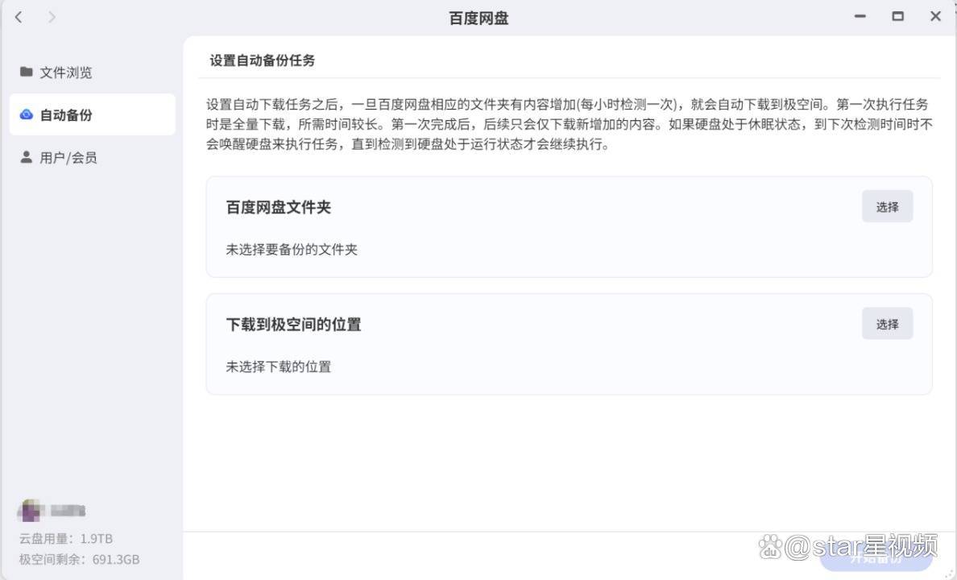The height and width of the screenshot is (580, 957).
Task: Select the 自动备份 sidebar item
Action: 92,114
